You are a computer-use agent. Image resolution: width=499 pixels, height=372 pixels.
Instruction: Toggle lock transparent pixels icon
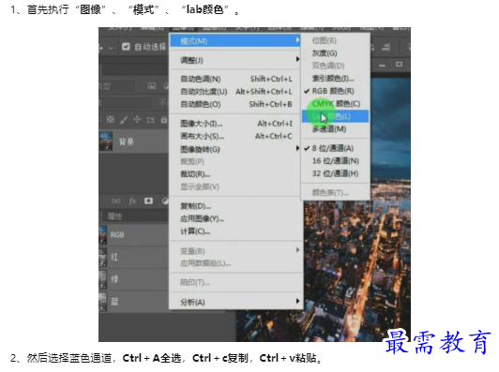tap(111, 120)
